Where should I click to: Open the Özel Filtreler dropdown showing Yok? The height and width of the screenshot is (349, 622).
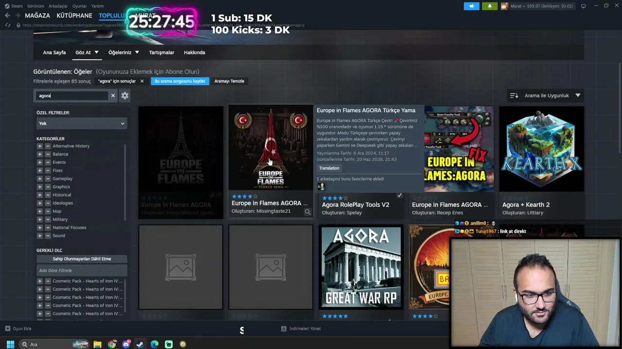click(82, 124)
